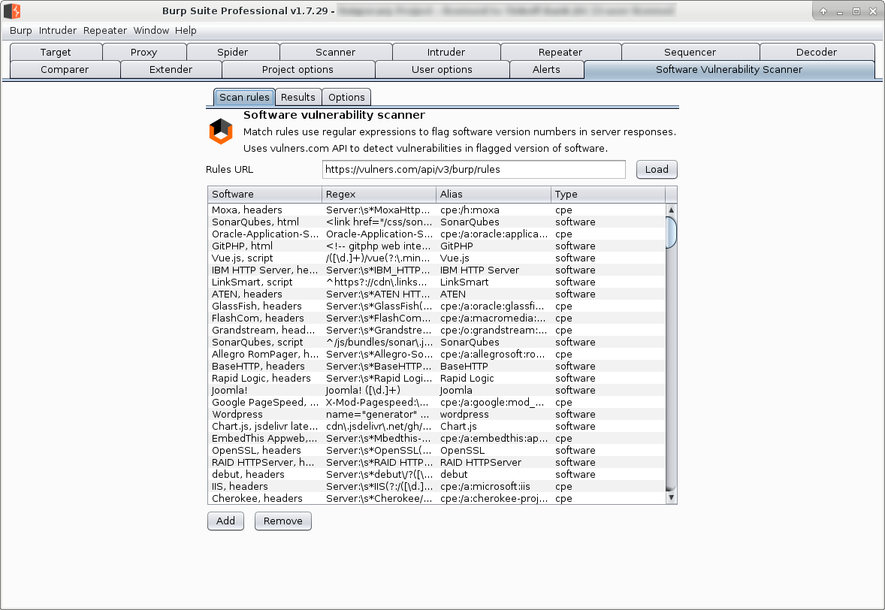
Task: Select the GlassFish, headers rule row
Action: [436, 306]
